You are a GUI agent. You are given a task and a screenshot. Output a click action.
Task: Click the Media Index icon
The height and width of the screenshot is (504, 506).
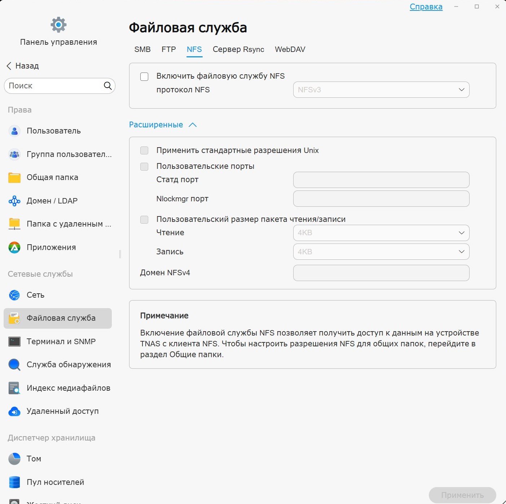click(x=14, y=388)
